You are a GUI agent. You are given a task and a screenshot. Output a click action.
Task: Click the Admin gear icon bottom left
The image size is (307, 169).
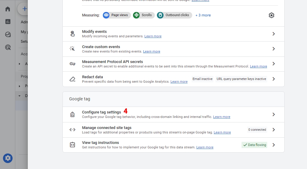coord(8,158)
